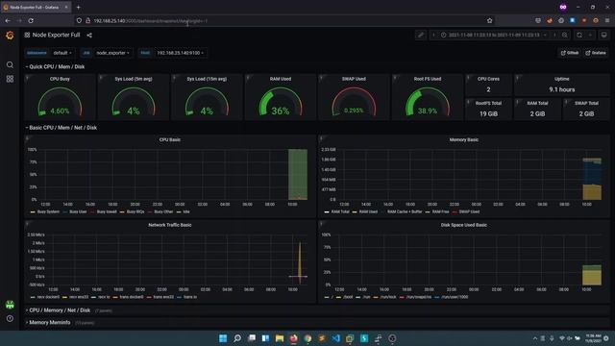The height and width of the screenshot is (346, 615).
Task: Toggle Busy System series in CPU legend
Action: click(x=45, y=211)
